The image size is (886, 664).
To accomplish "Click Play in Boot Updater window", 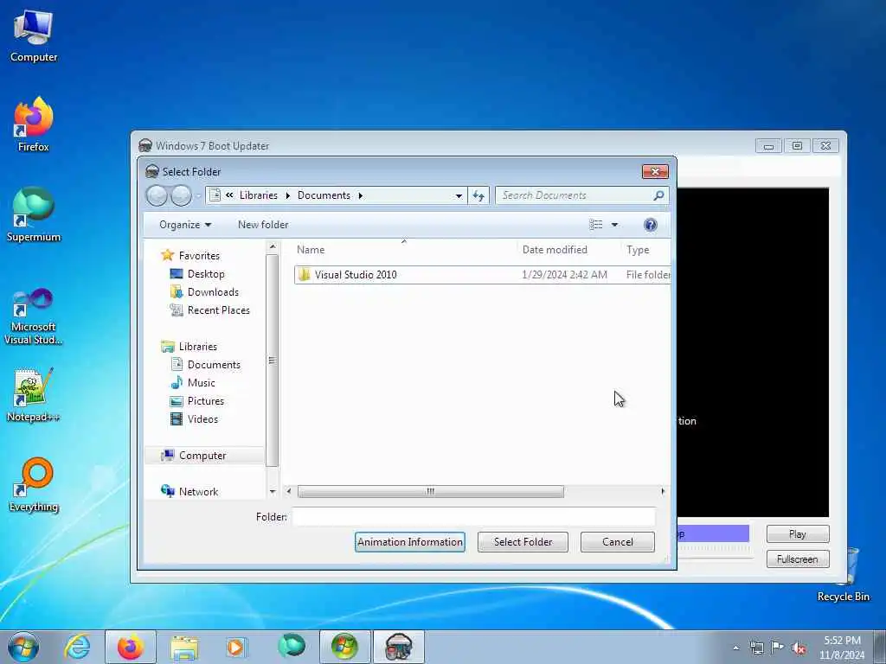I will coord(797,534).
